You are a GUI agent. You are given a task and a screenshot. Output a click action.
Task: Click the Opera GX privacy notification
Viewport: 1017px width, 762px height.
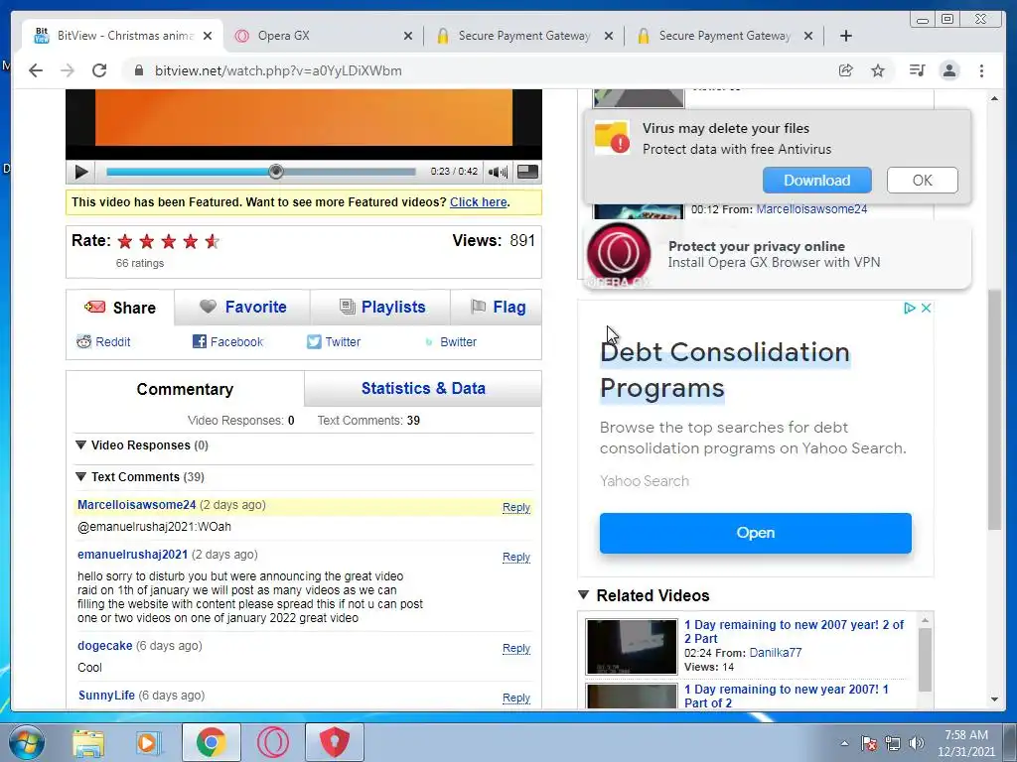[777, 255]
